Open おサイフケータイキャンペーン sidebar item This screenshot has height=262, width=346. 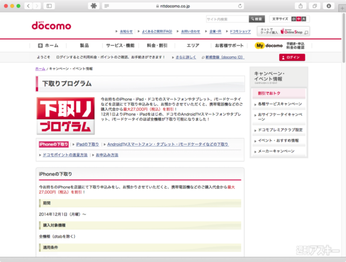pos(279,117)
